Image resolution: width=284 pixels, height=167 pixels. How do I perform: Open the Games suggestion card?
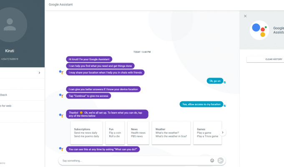click(x=208, y=133)
